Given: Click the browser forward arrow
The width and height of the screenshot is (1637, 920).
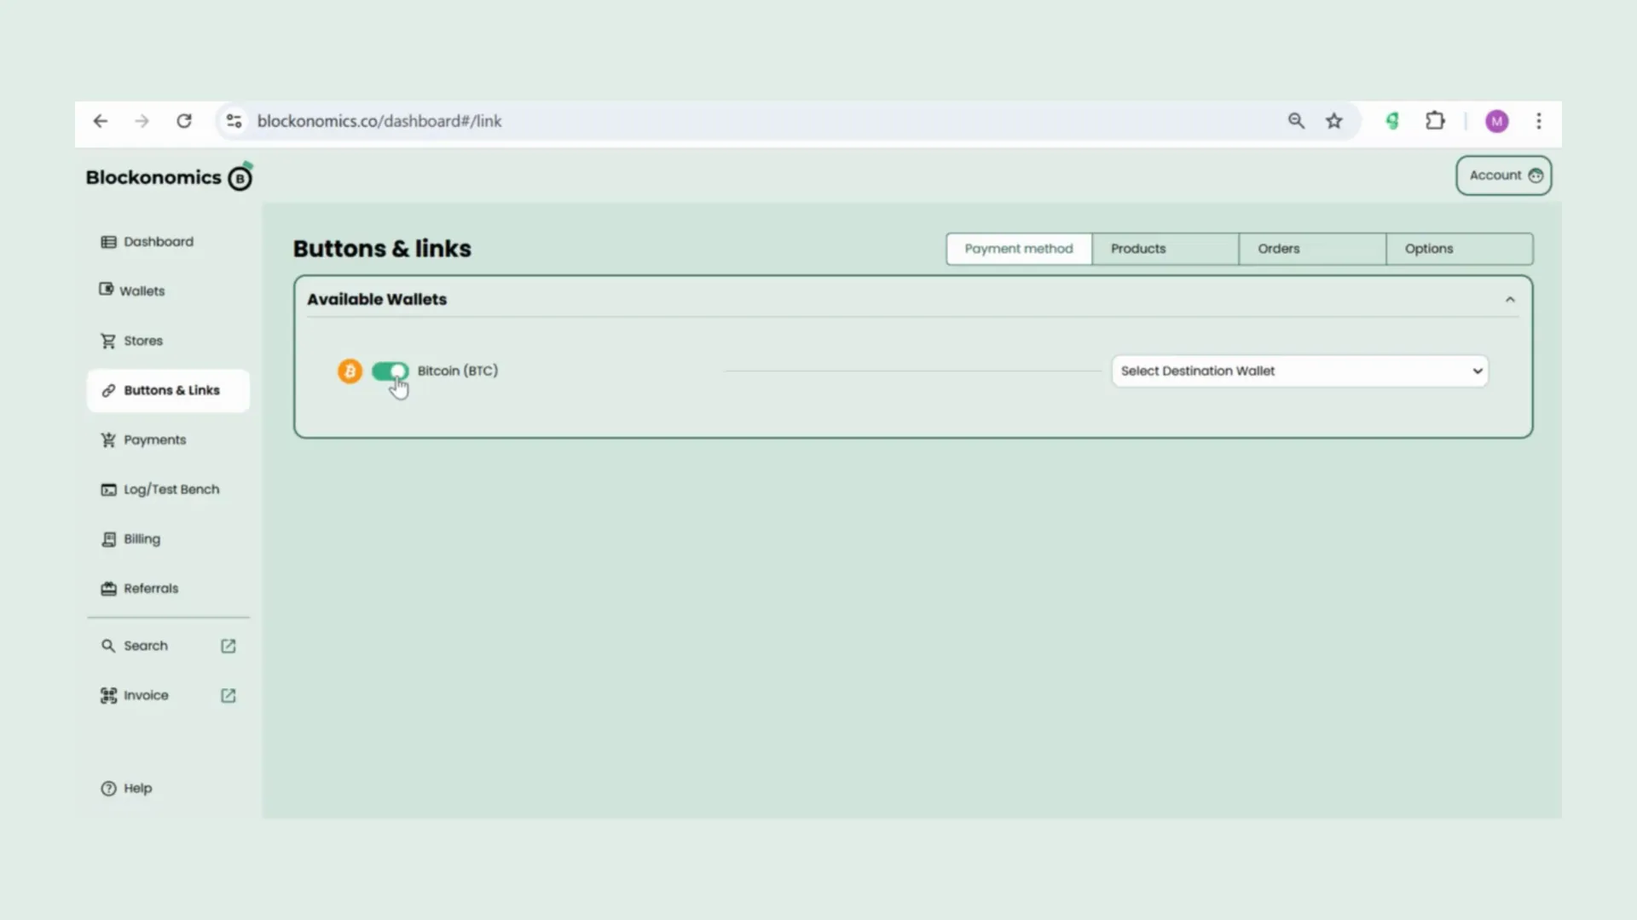Looking at the screenshot, I should [x=142, y=121].
